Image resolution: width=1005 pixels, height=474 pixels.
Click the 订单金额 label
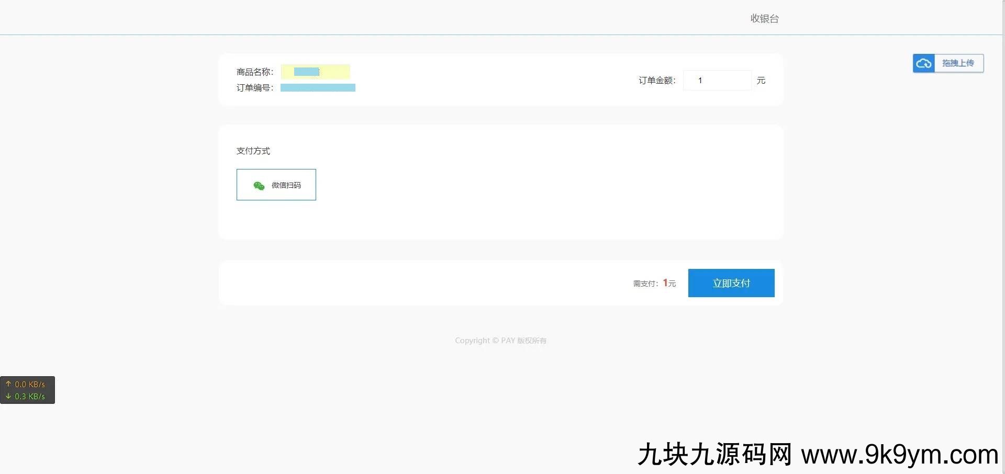[x=657, y=81]
